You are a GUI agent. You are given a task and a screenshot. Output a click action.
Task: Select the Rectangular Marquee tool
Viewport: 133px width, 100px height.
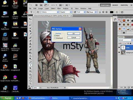coord(30,22)
